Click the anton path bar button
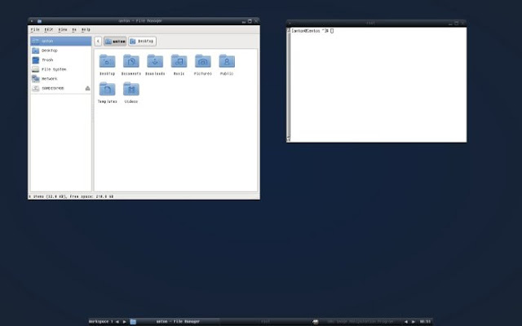The height and width of the screenshot is (326, 522). coord(115,42)
